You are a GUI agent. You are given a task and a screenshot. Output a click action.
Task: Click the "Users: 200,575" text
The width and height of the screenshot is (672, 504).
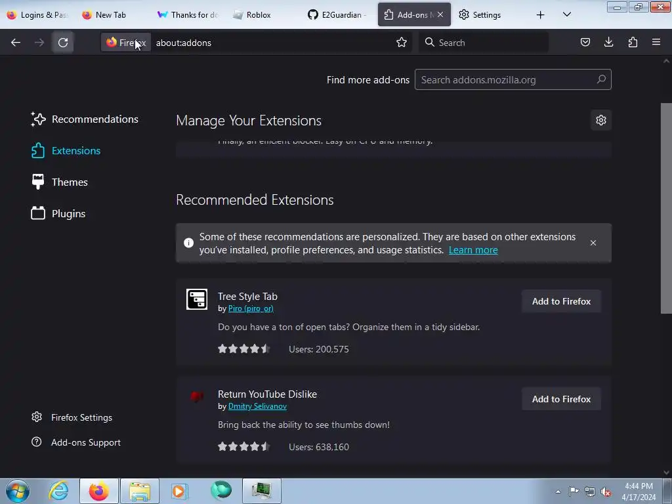coord(319,349)
